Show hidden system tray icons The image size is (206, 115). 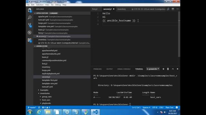point(158,112)
